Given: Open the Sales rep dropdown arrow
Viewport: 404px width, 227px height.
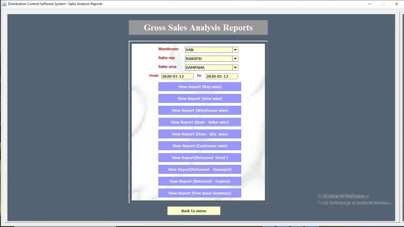Looking at the screenshot, I should [235, 59].
